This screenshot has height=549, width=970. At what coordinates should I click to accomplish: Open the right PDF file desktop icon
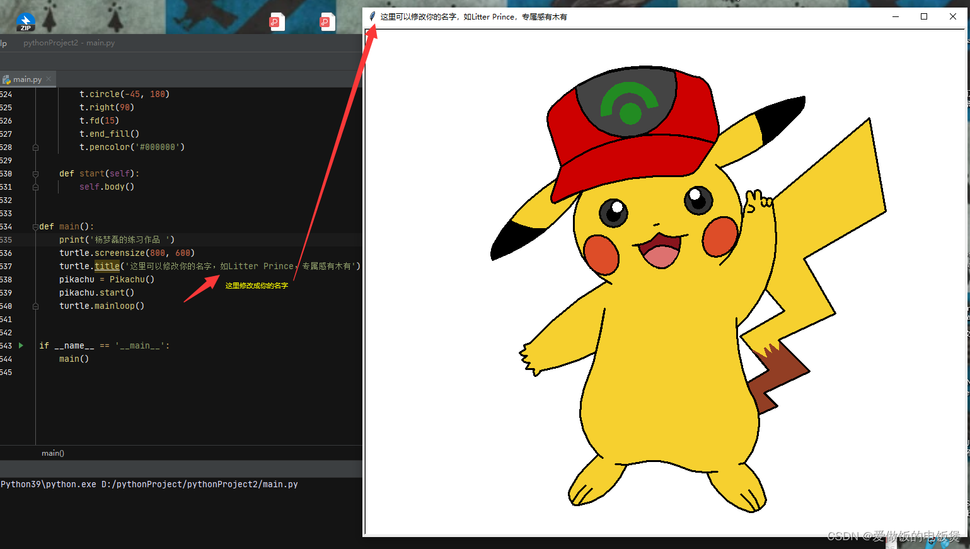[x=327, y=21]
